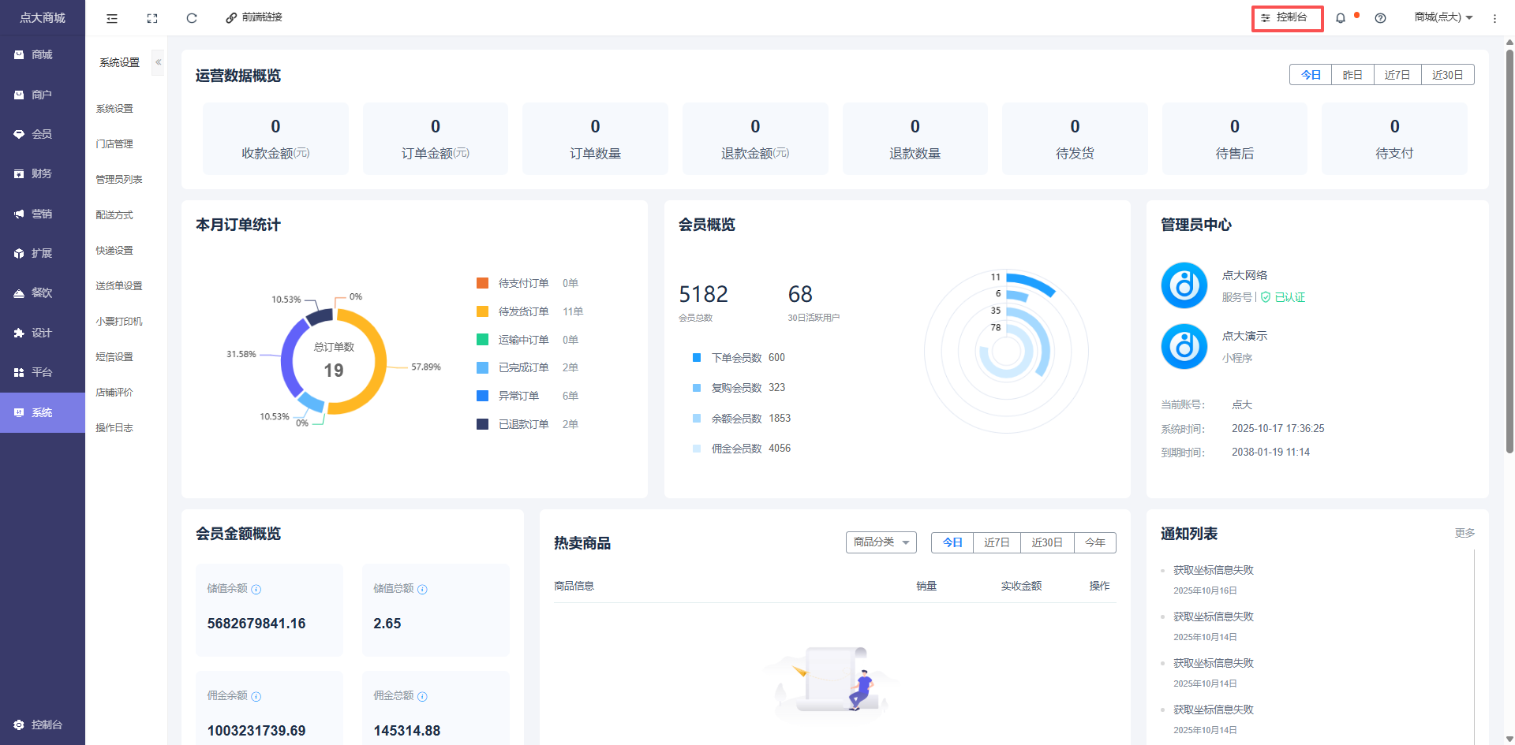
Task: Toggle 已退款订单 dark navy legend swatch
Action: (x=482, y=424)
